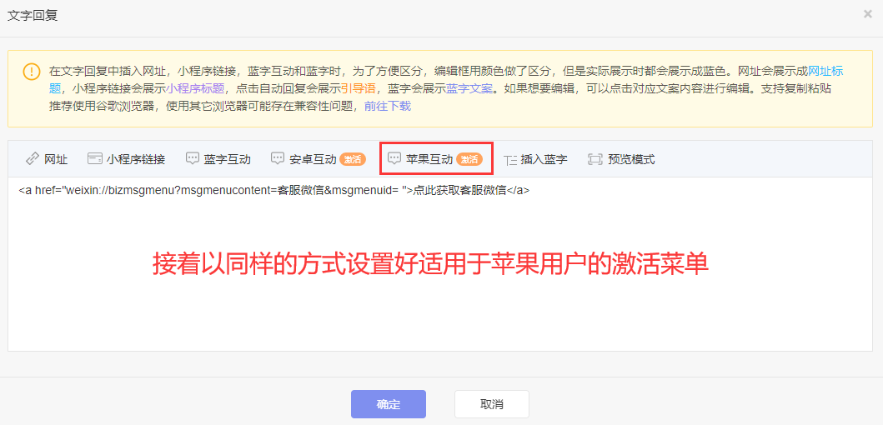Viewport: 883px width, 425px height.
Task: Open the 前往下载 link
Action: (388, 107)
